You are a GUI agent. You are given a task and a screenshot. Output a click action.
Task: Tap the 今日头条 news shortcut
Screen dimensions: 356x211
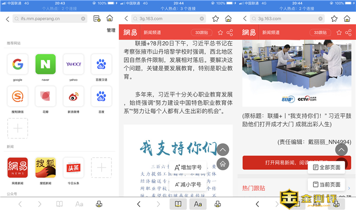[73, 168]
